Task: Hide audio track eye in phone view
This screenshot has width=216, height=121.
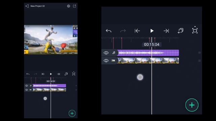Action: [27, 86]
